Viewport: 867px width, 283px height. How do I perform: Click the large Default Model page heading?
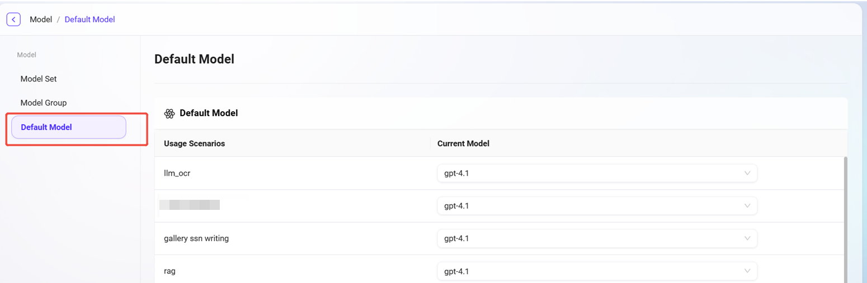[194, 59]
